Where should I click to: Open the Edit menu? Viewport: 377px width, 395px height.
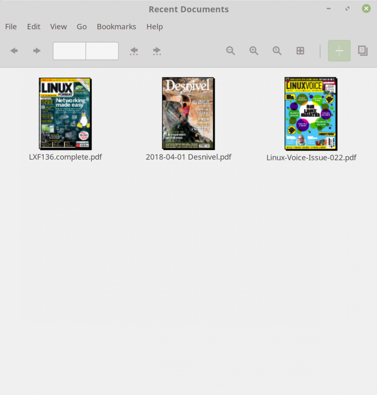pyautogui.click(x=34, y=27)
